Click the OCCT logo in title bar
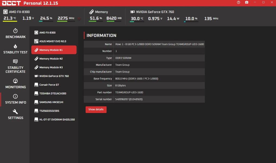The height and width of the screenshot is (163, 276). pyautogui.click(x=11, y=3)
